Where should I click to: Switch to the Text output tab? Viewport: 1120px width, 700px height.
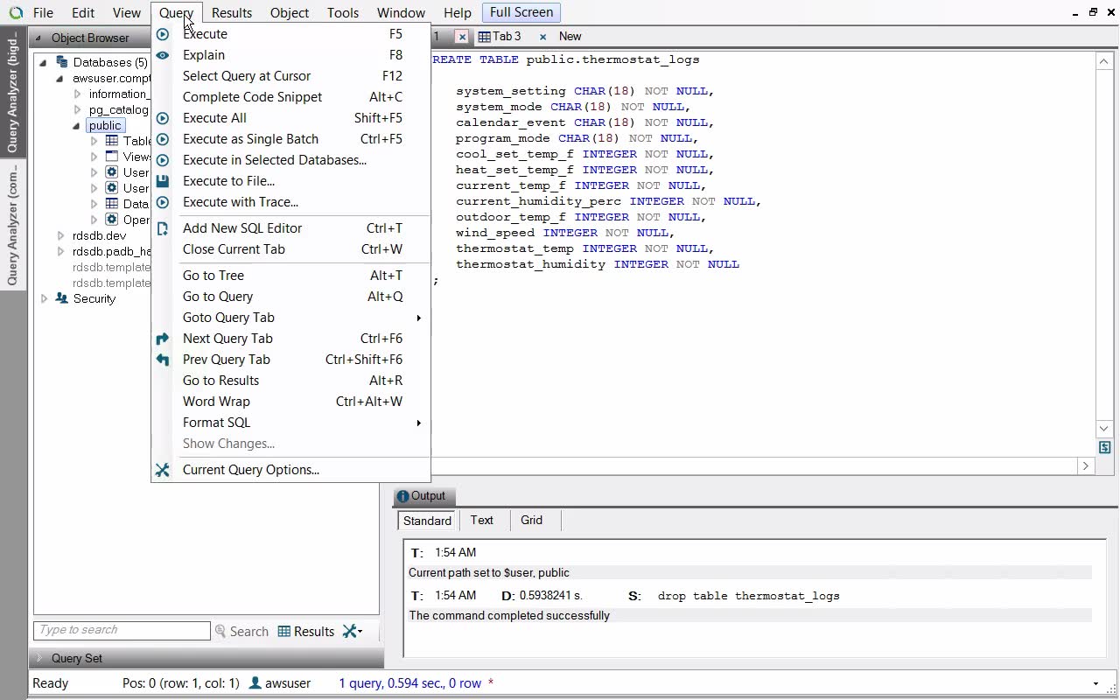pos(481,520)
